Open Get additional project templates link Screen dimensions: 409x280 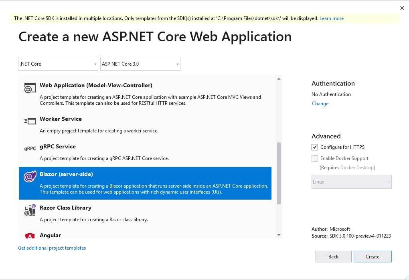pos(52,248)
